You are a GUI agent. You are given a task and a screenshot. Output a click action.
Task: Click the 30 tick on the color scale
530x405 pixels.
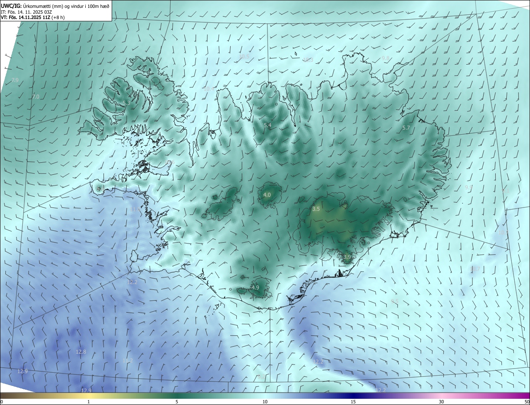click(x=441, y=402)
